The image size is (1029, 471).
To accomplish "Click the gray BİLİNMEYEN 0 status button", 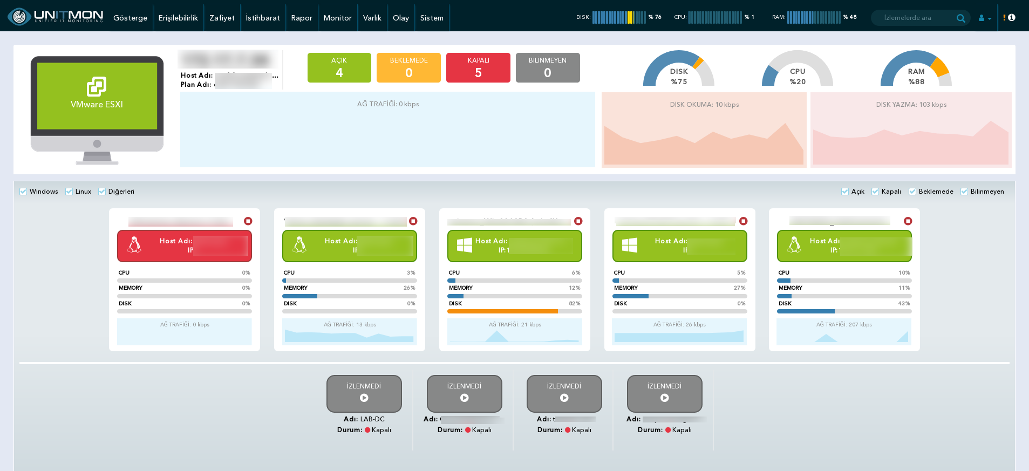I will coord(548,67).
